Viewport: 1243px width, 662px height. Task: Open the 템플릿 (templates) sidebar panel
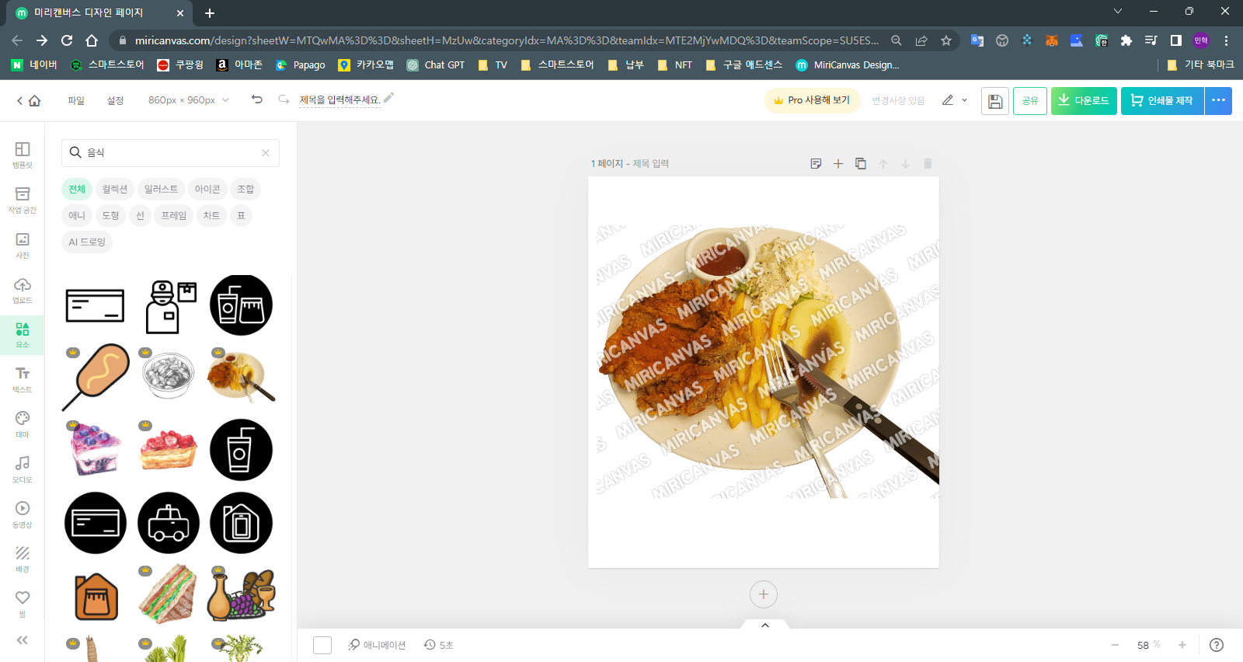23,155
